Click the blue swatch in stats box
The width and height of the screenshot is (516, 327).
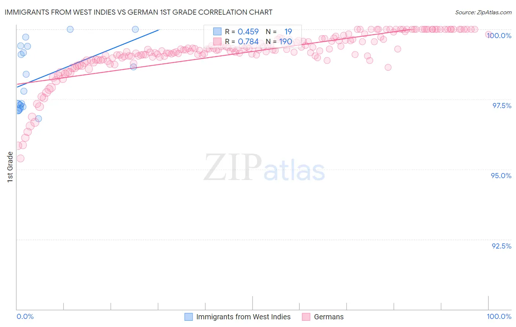pyautogui.click(x=217, y=32)
